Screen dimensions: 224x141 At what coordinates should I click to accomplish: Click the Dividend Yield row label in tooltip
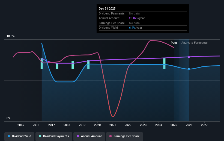pyautogui.click(x=108, y=28)
